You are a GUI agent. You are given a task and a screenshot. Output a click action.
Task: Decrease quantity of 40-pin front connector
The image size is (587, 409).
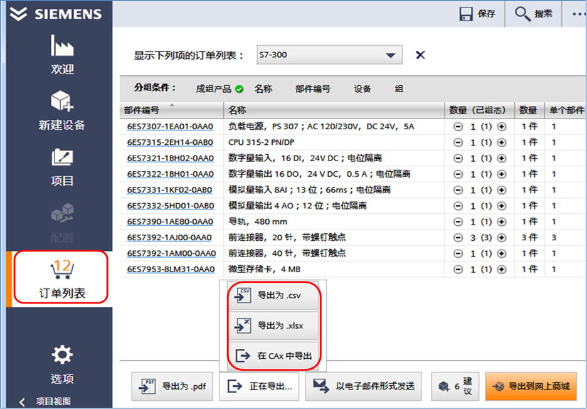[x=458, y=253]
